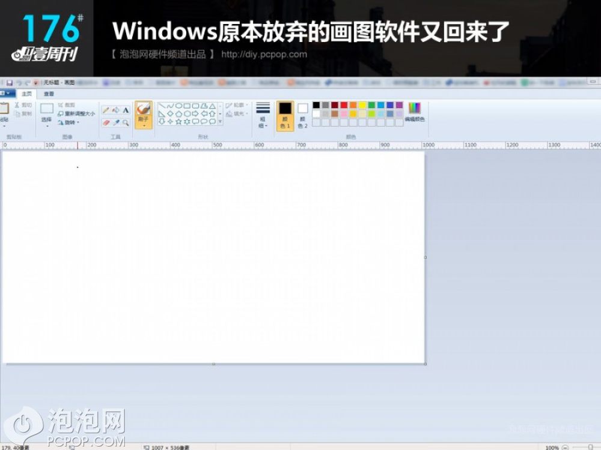Select the Magnifier tool
This screenshot has width=601, height=450.
pyautogui.click(x=126, y=122)
